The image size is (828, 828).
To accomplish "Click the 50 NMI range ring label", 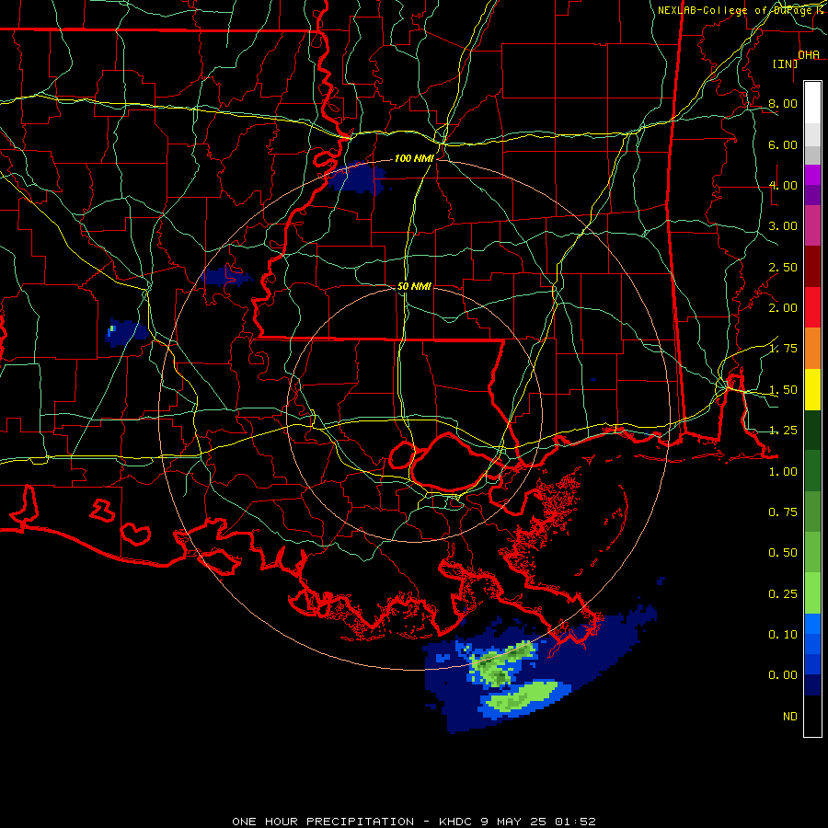I will pos(414,286).
